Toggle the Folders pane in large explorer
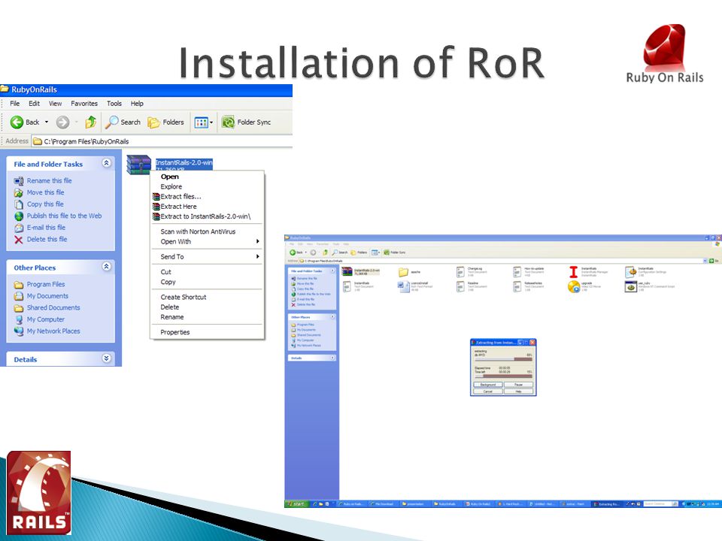 165,122
